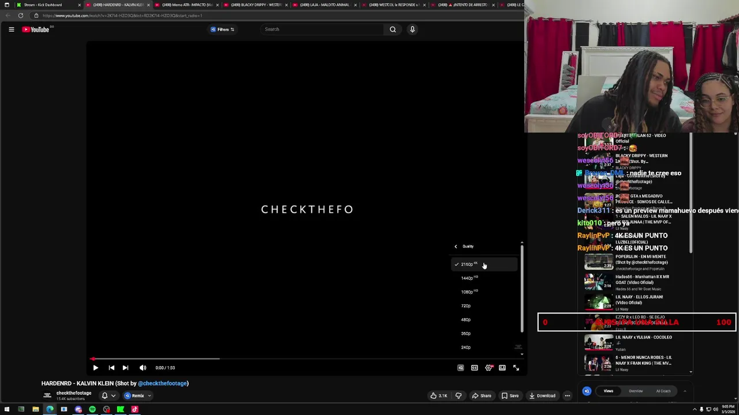This screenshot has height=415, width=739.
Task: Collapse the stats panel with the chevron
Action: point(685,391)
